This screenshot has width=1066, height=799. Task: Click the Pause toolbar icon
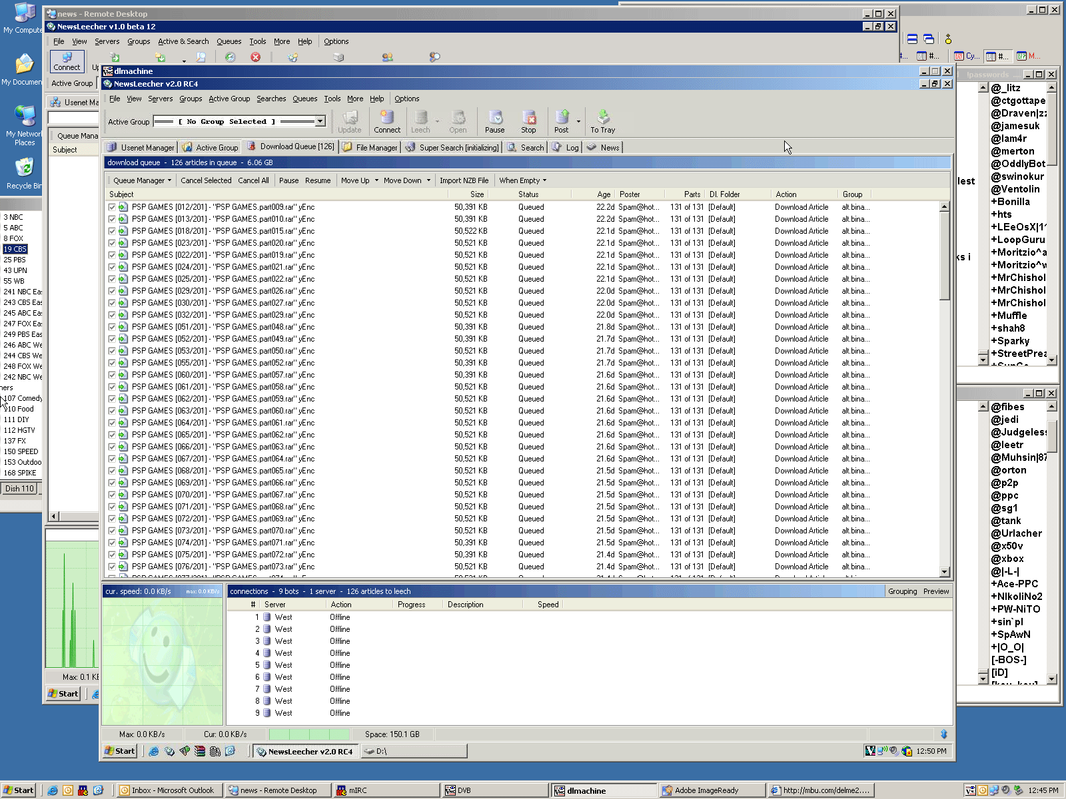pos(494,122)
